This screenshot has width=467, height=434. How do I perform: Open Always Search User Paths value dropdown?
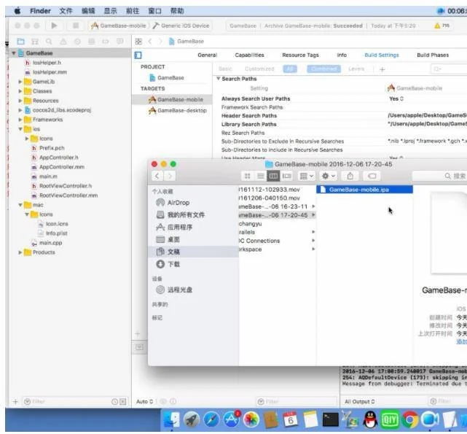click(x=396, y=98)
